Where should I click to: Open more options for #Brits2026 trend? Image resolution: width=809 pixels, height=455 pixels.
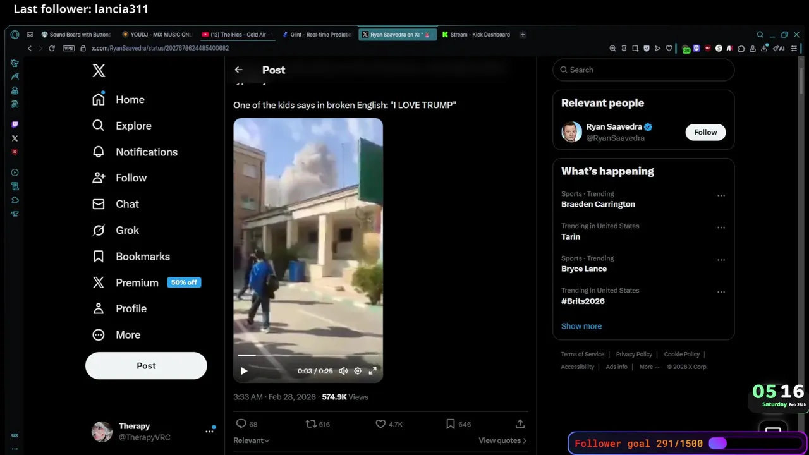721,292
